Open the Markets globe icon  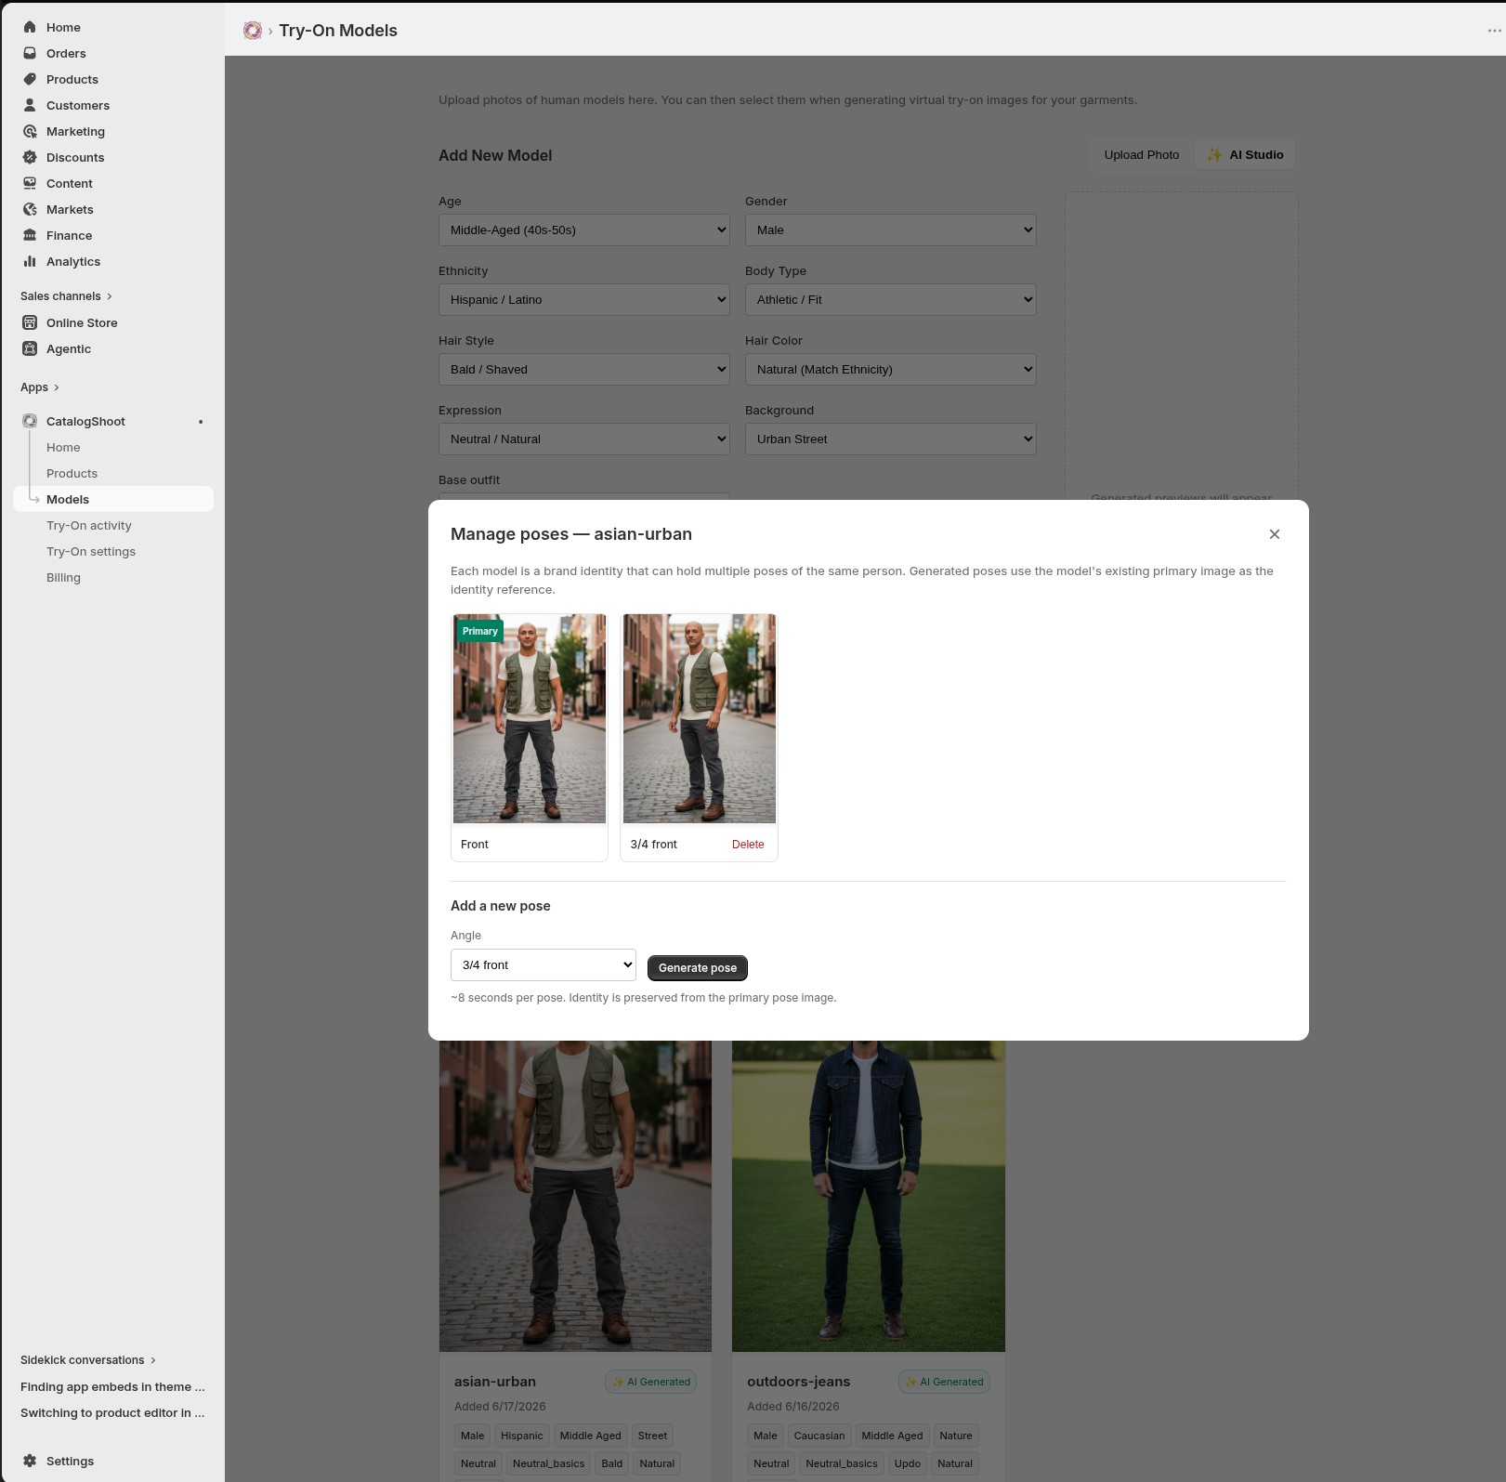(30, 209)
